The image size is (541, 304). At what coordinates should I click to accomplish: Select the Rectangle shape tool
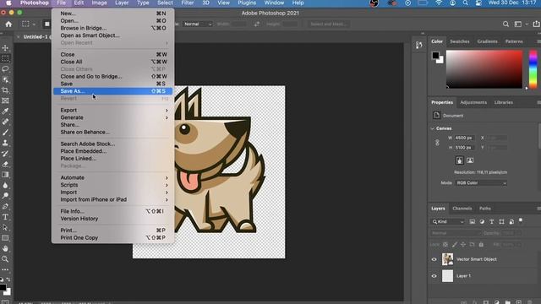(x=5, y=238)
